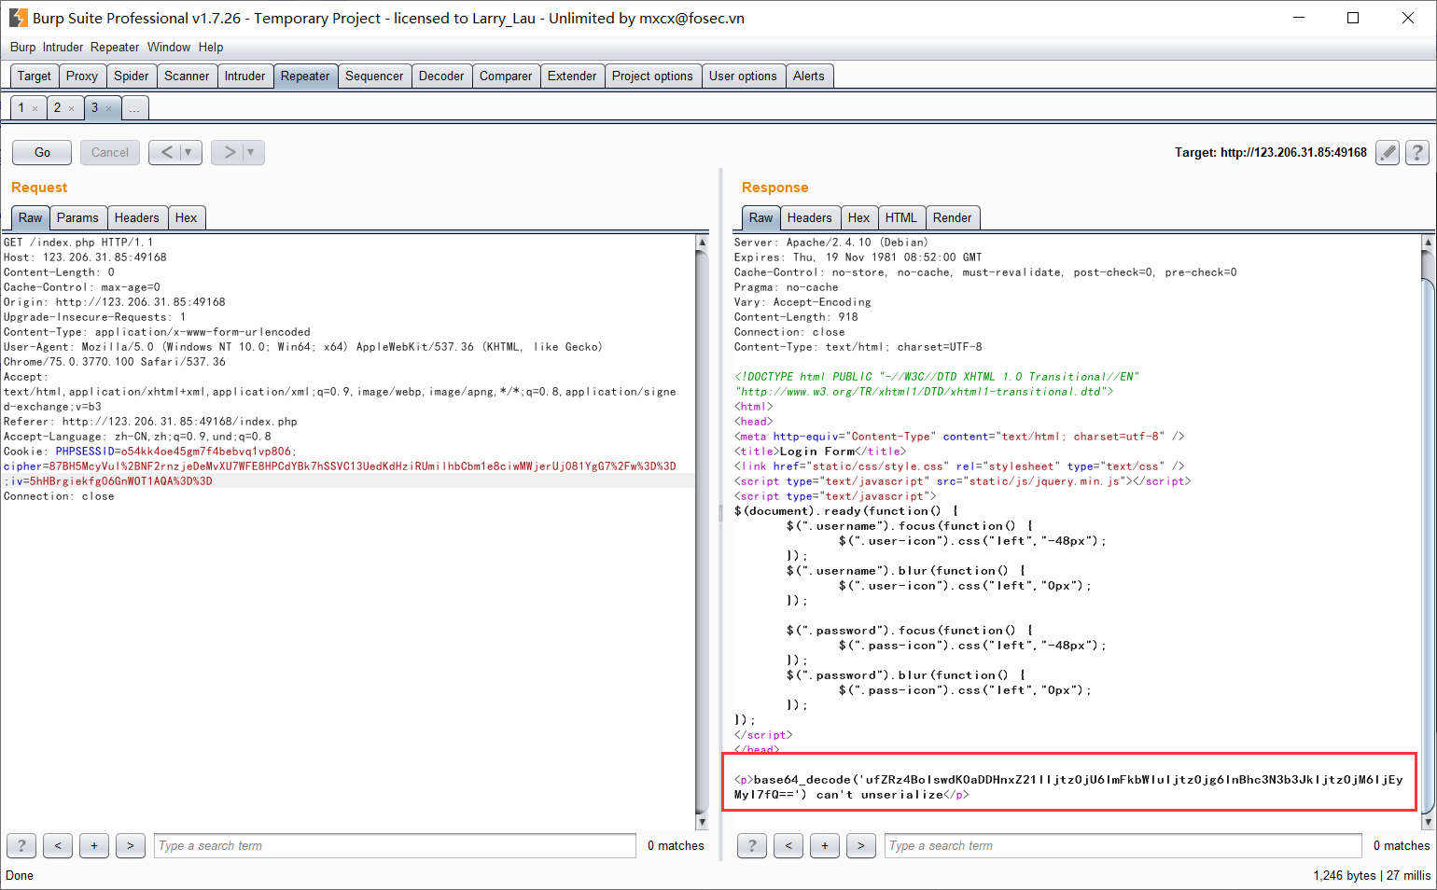Close Repeater tab 3 via its x
Screen dimensions: 1437x890
pos(108,109)
